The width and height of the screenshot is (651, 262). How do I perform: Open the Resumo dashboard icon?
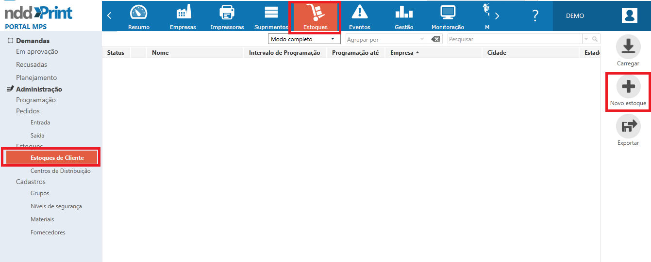(138, 13)
